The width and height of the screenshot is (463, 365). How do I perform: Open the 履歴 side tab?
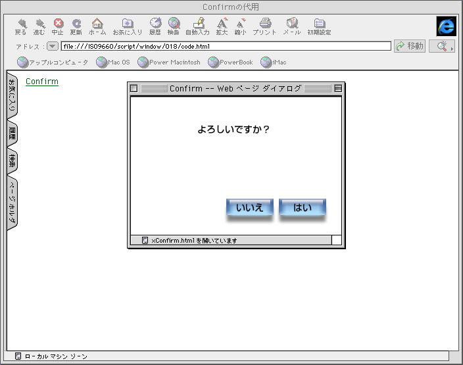tap(12, 134)
